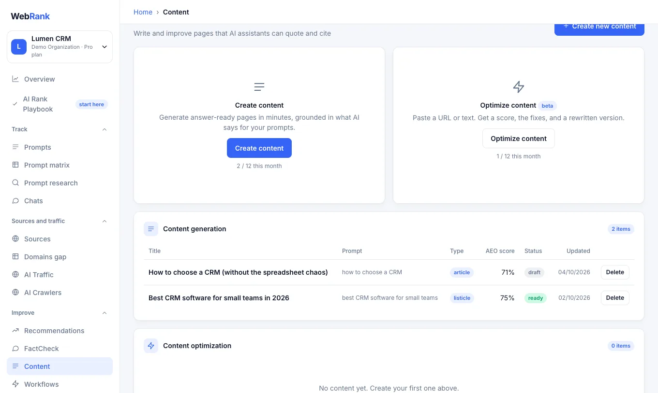658x393 pixels.
Task: Click the Chats speech bubble icon
Action: [15, 201]
